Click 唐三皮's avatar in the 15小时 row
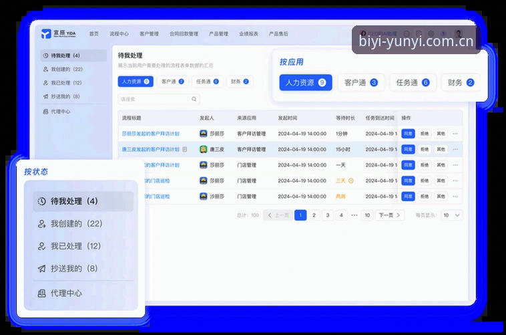Screen dimensions: 506x335 pyautogui.click(x=204, y=149)
